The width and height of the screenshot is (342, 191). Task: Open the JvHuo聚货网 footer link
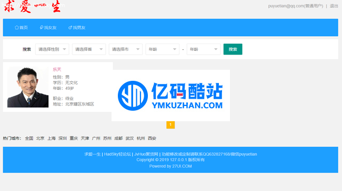coord(146,154)
